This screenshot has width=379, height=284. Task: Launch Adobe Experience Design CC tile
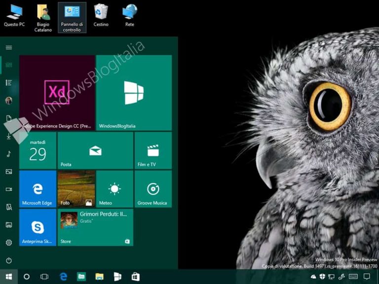coord(57,93)
